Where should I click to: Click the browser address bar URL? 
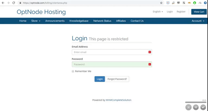(45, 3)
